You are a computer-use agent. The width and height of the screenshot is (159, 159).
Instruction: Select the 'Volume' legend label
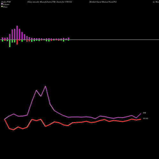(x=6, y=4)
